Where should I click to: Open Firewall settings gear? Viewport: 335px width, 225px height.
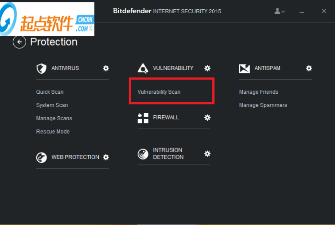(x=207, y=118)
